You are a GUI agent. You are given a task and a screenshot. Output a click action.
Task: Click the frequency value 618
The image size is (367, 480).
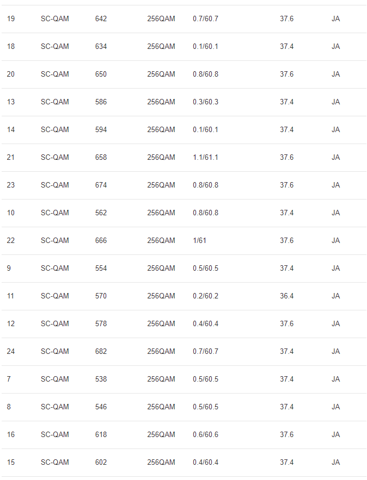click(101, 435)
